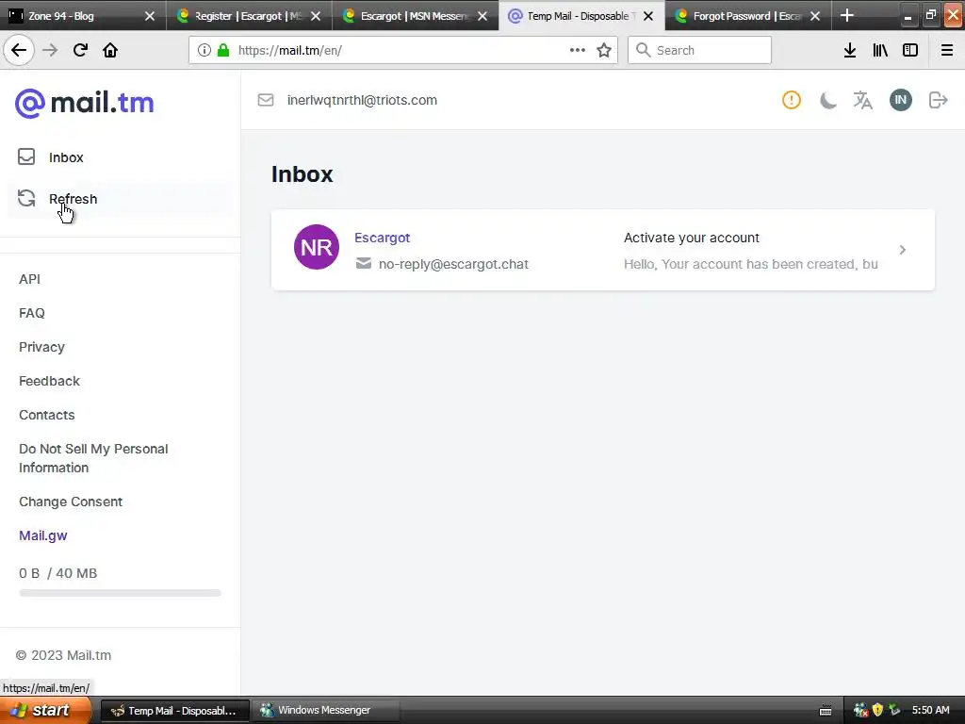Click the green padlock security icon

(x=223, y=50)
